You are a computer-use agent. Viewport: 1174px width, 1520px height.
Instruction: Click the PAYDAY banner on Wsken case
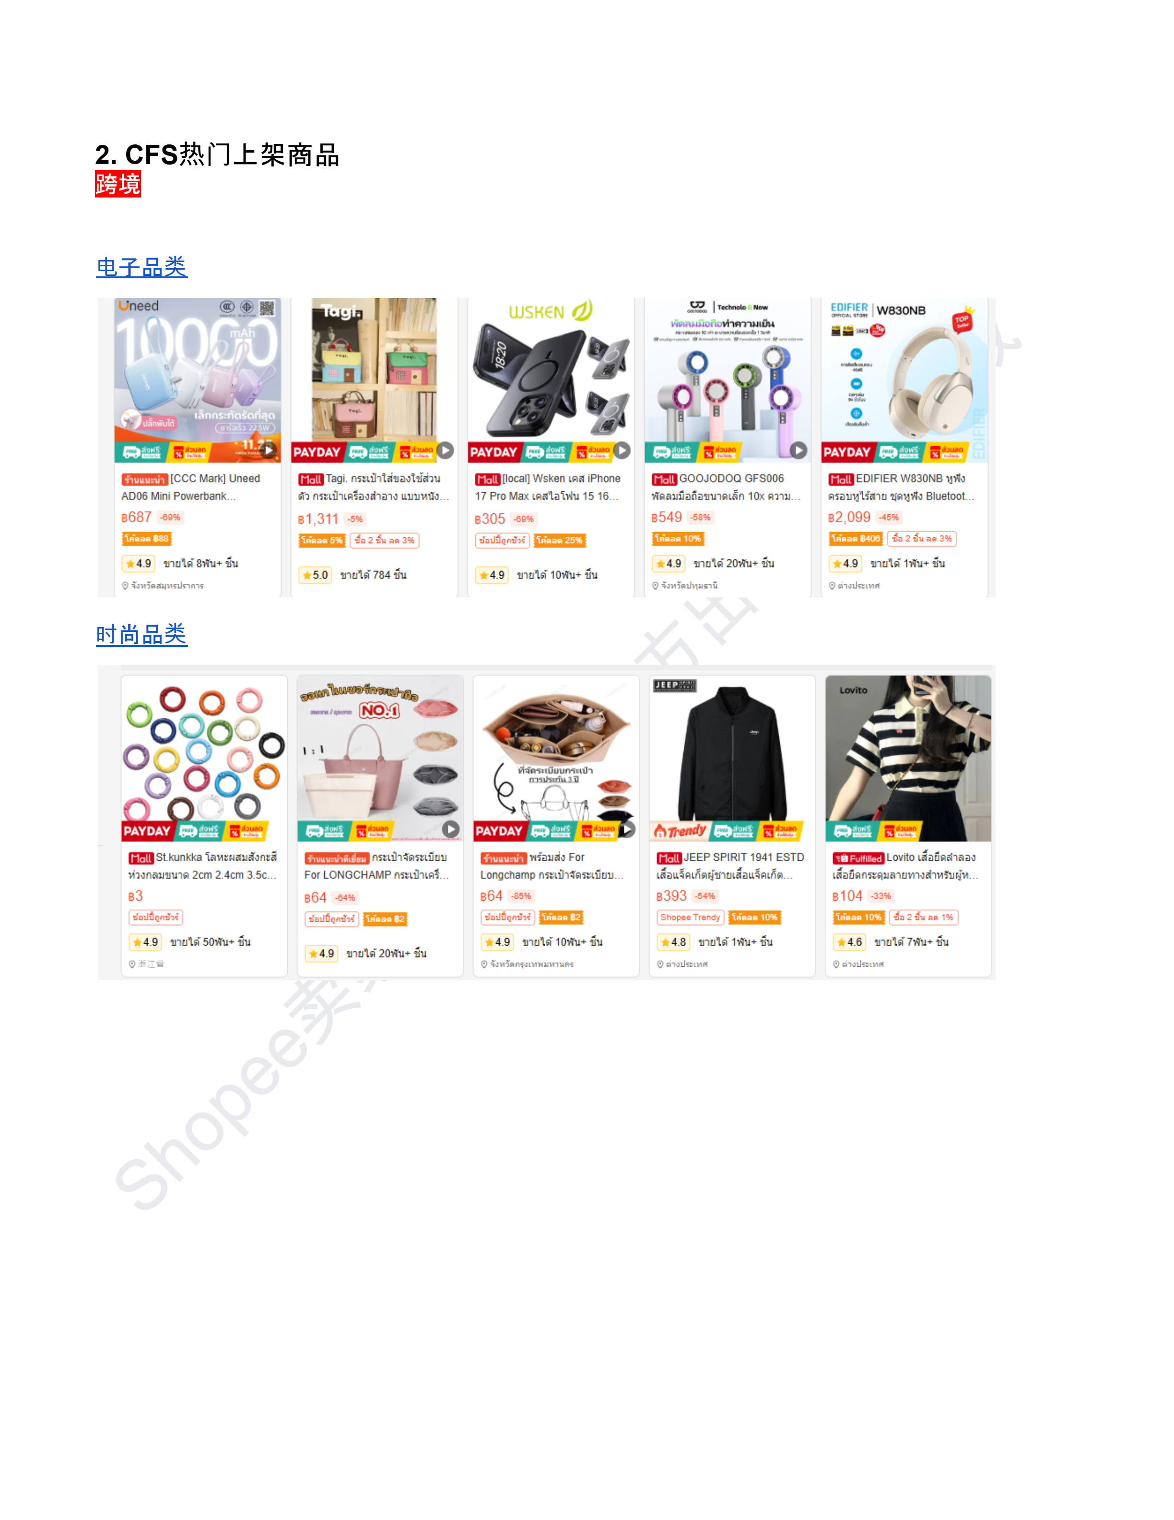[494, 451]
